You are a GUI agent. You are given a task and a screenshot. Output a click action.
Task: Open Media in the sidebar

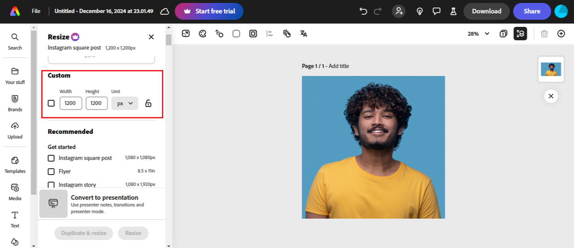[15, 192]
